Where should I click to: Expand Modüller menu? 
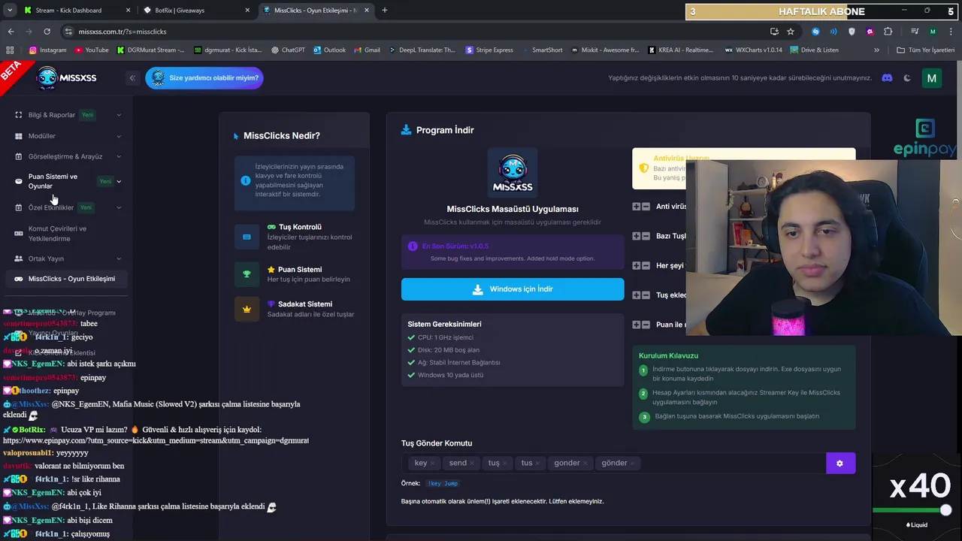(68, 136)
